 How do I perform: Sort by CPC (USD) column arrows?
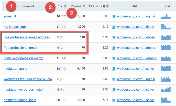pyautogui.click(x=107, y=6)
